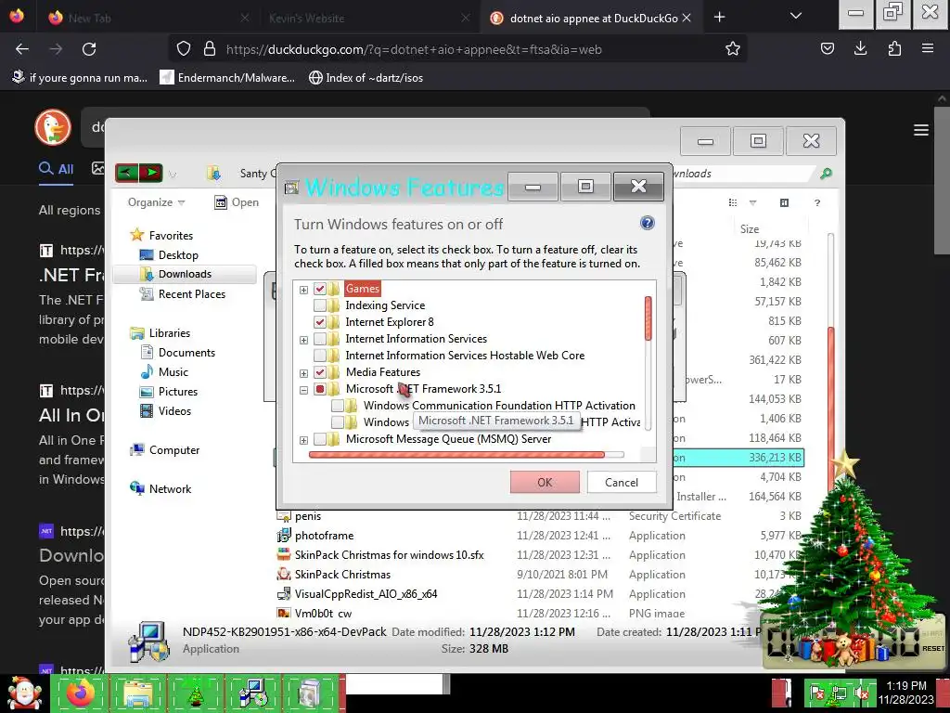Open Firefox from the taskbar
Viewport: 950px width, 713px height.
(x=80, y=693)
